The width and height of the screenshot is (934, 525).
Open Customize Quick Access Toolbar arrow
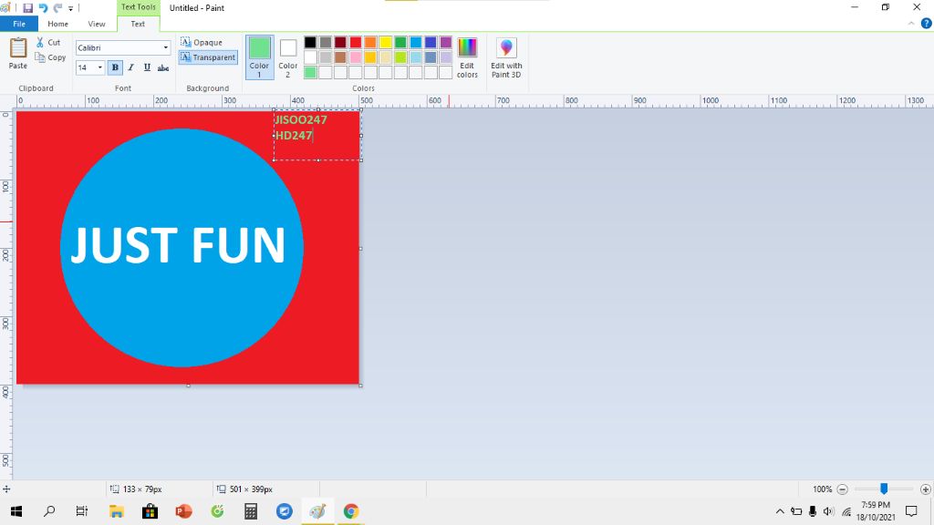click(70, 8)
